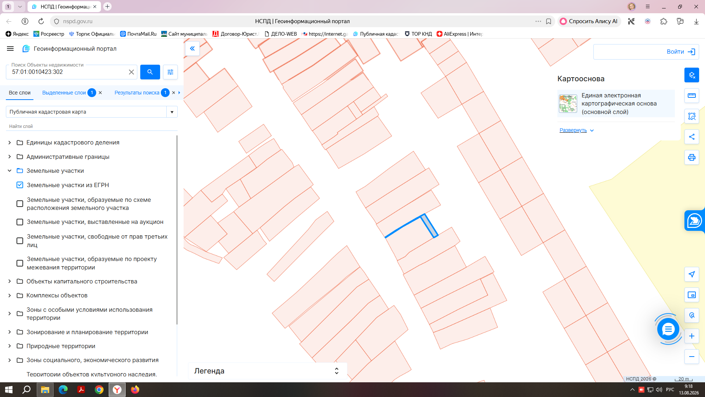Expand Административные границы folder
The width and height of the screenshot is (705, 397).
[10, 157]
